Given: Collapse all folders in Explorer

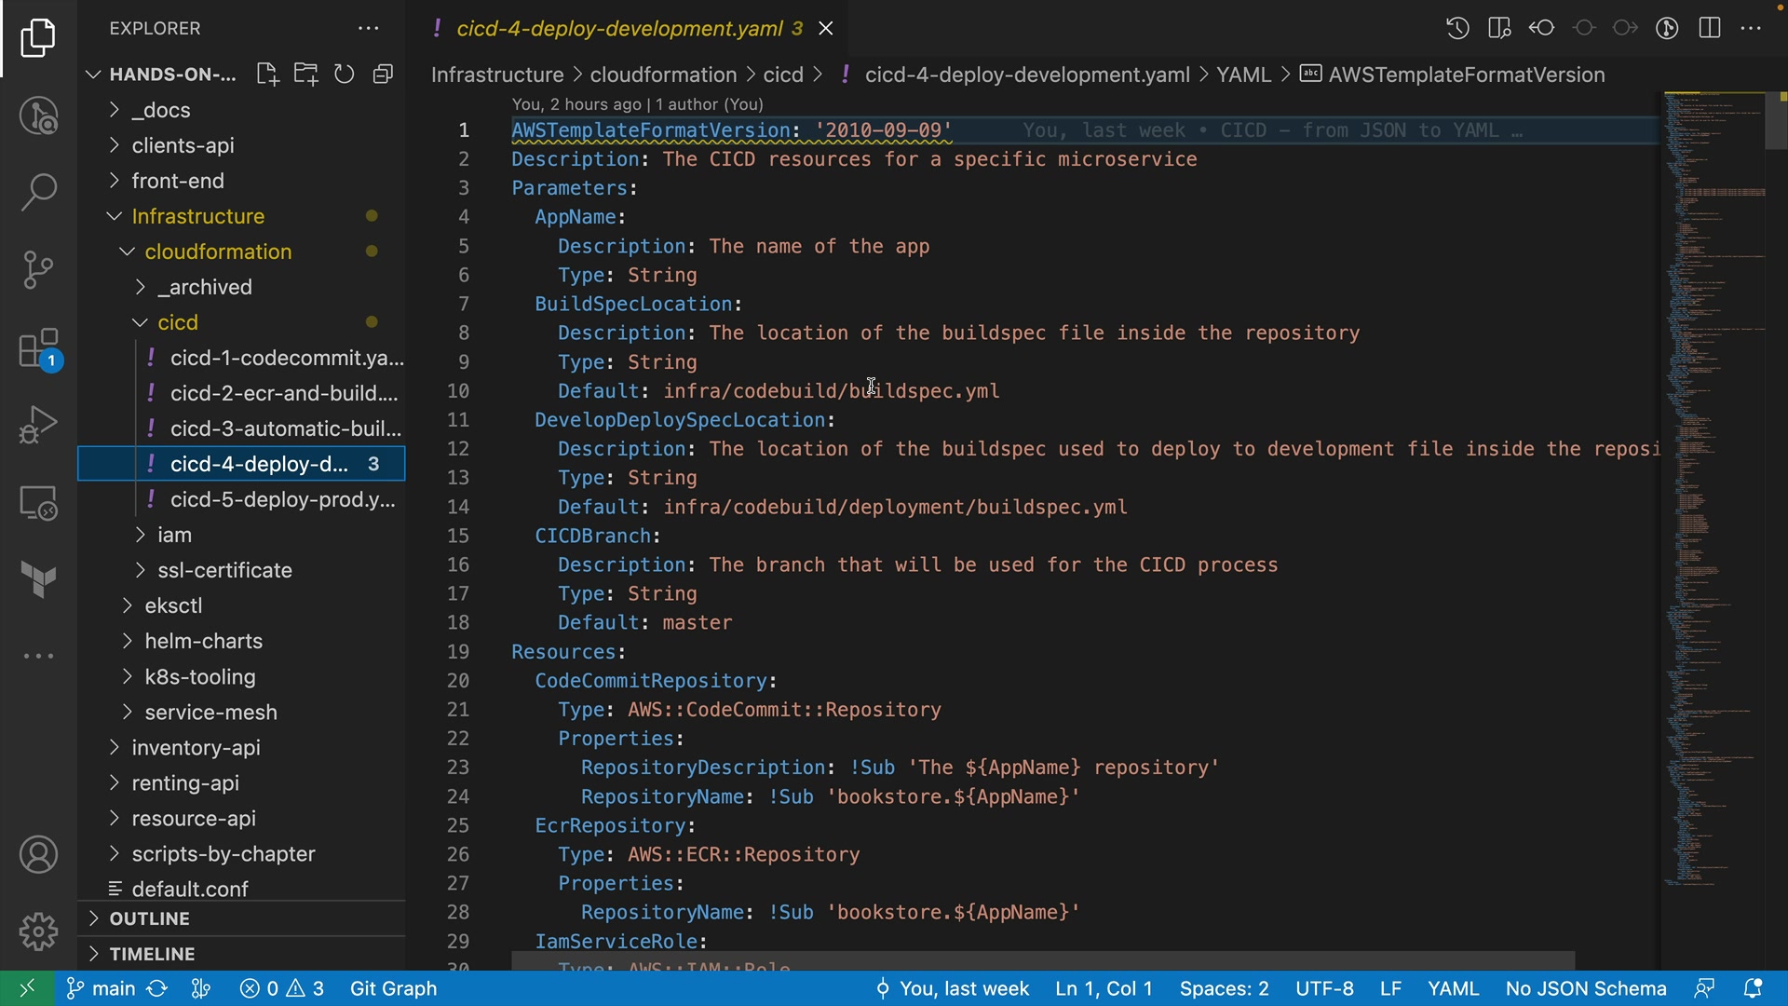Looking at the screenshot, I should (383, 75).
